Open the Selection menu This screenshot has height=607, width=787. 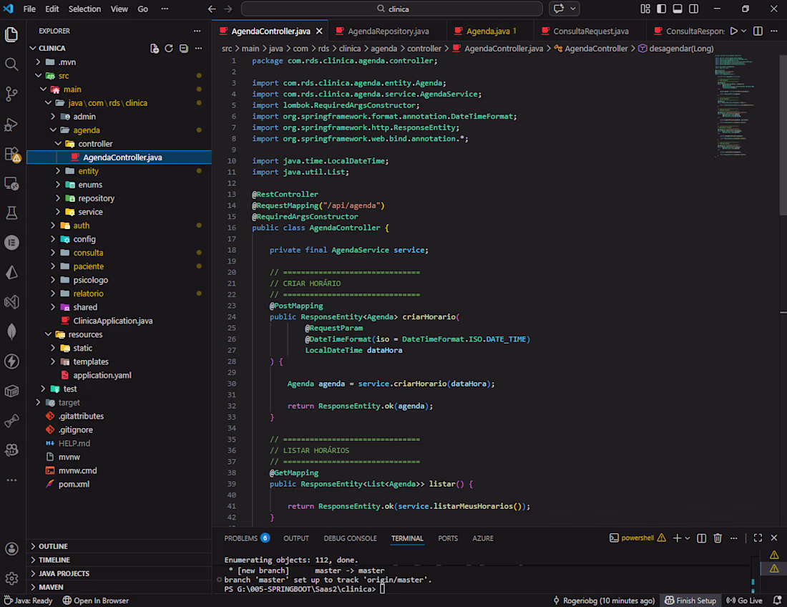[84, 9]
